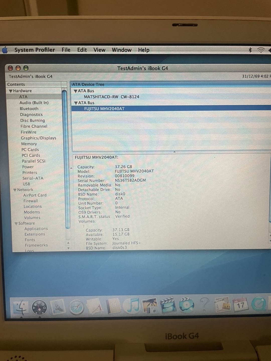The height and width of the screenshot is (361, 271).
Task: Click the Bluetooth status icon in menu bar
Action: 250,50
